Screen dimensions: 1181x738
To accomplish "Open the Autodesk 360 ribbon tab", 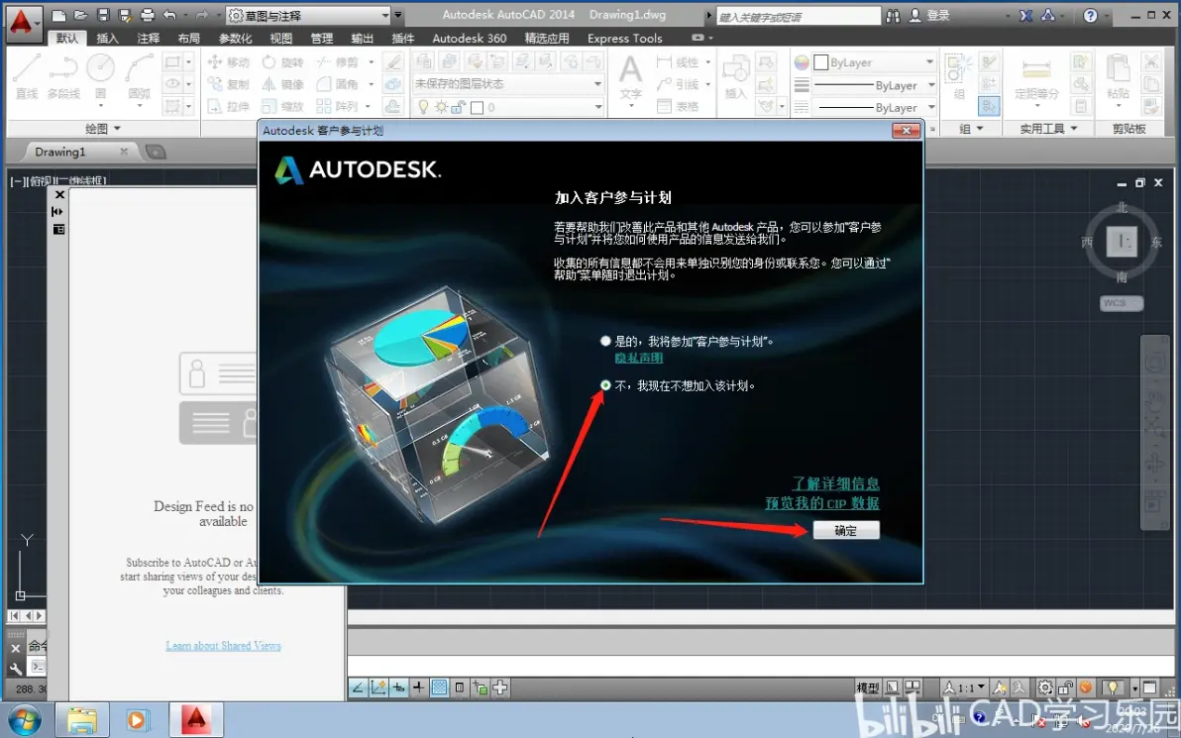I will (x=470, y=38).
